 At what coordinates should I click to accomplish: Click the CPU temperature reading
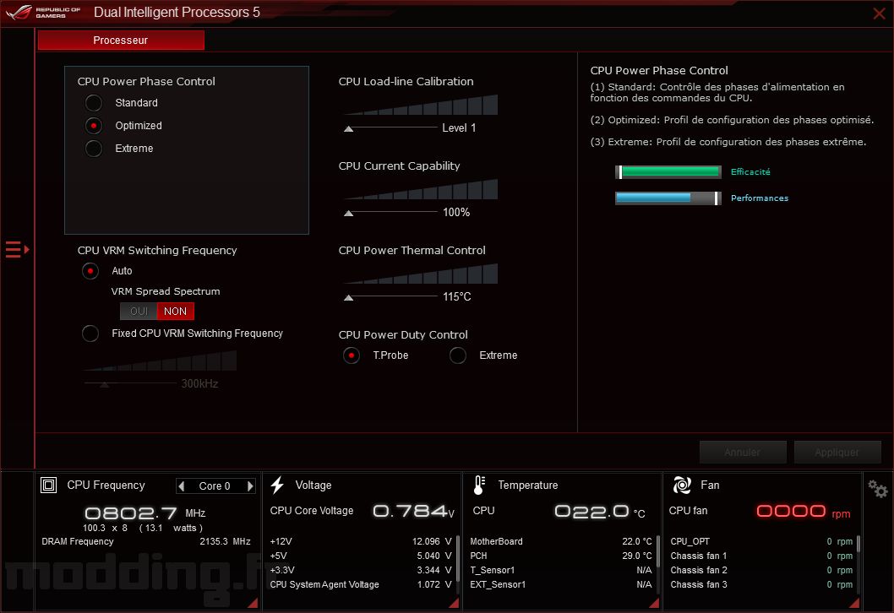pos(600,512)
